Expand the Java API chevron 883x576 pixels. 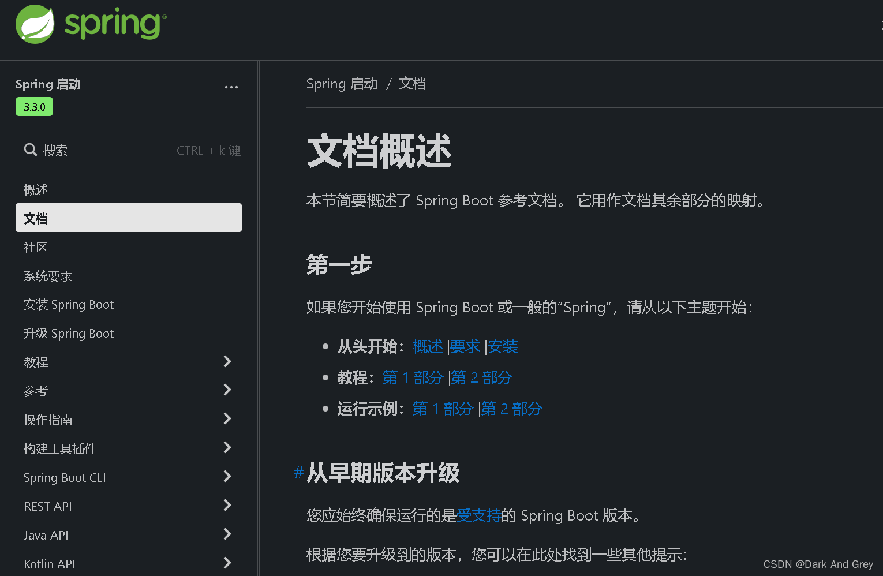pyautogui.click(x=227, y=534)
